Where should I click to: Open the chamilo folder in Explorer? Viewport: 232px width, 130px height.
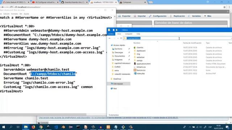(140, 47)
